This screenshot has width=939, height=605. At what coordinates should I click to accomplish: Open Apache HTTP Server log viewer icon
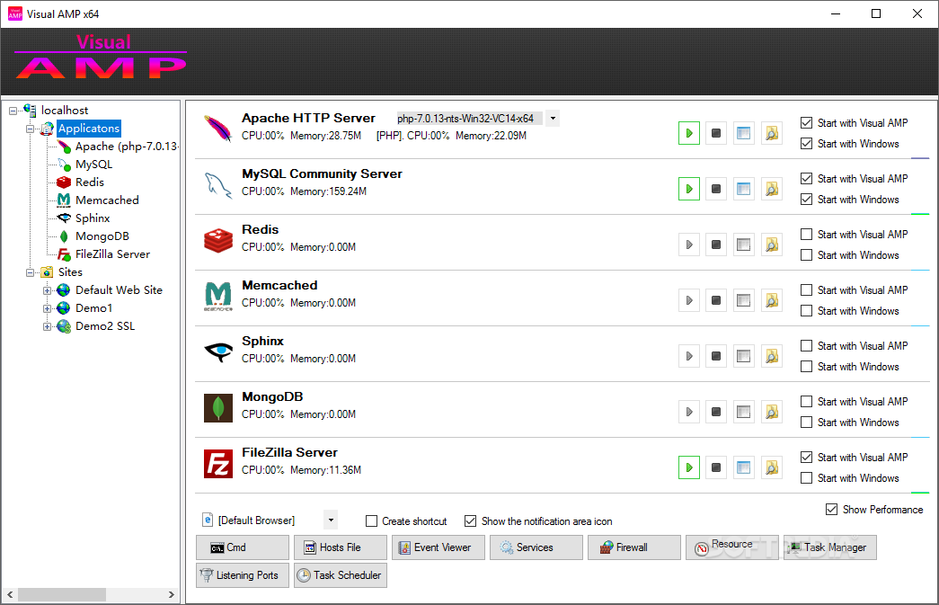[x=772, y=133]
